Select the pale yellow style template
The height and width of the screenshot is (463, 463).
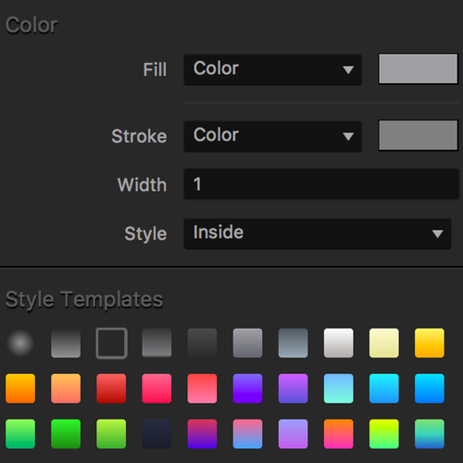point(384,343)
